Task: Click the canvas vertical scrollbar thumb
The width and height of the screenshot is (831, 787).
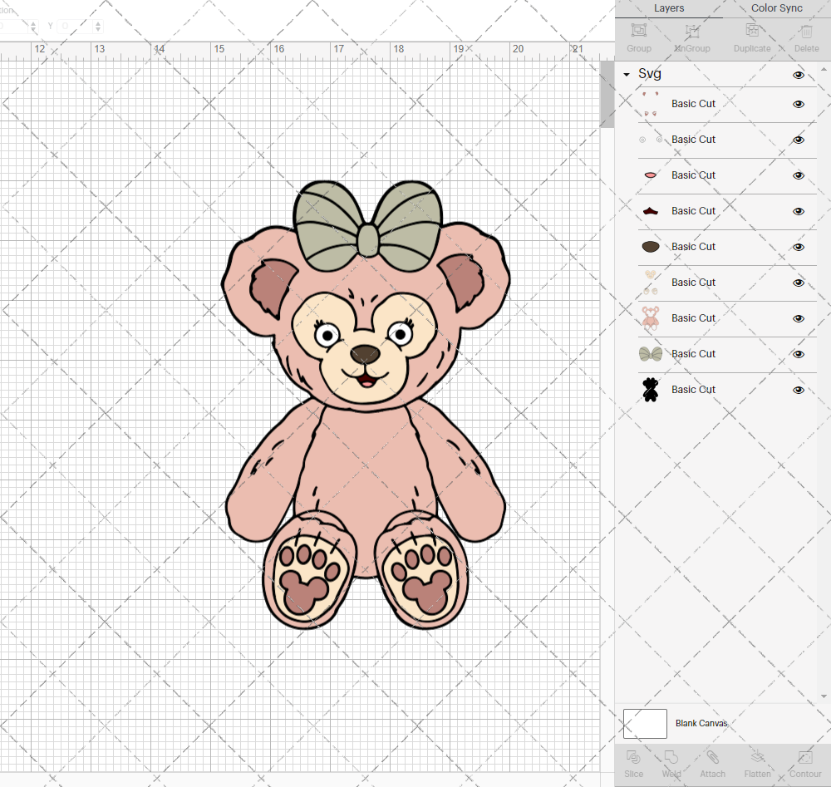Action: coord(607,95)
